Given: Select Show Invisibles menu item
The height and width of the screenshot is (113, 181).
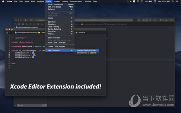Looking at the screenshot, I should 60,38.
